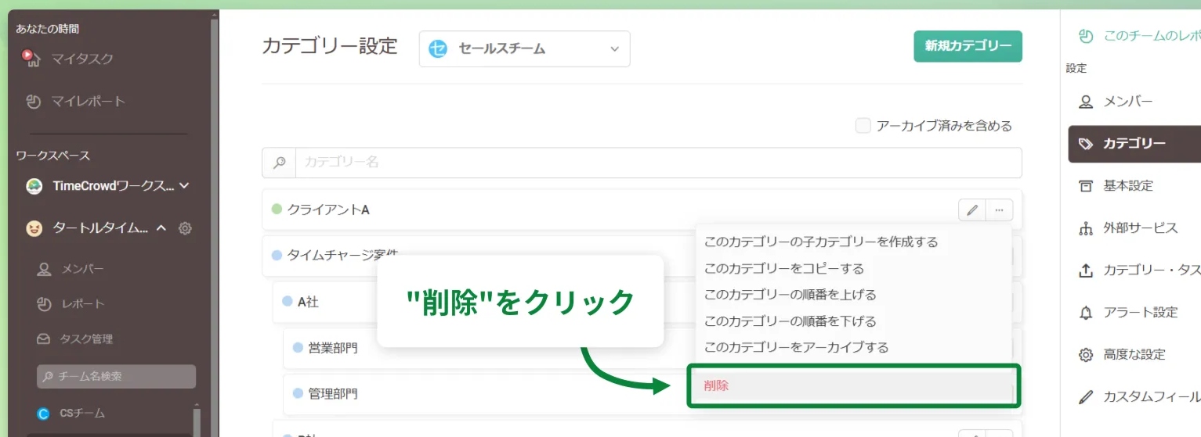Edit クライアントA with the pencil icon

tap(972, 210)
